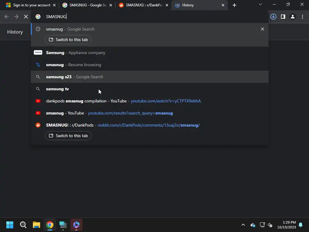Click YouTube icon beside smasnug - YouTube
The height and width of the screenshot is (232, 309).
(38, 113)
